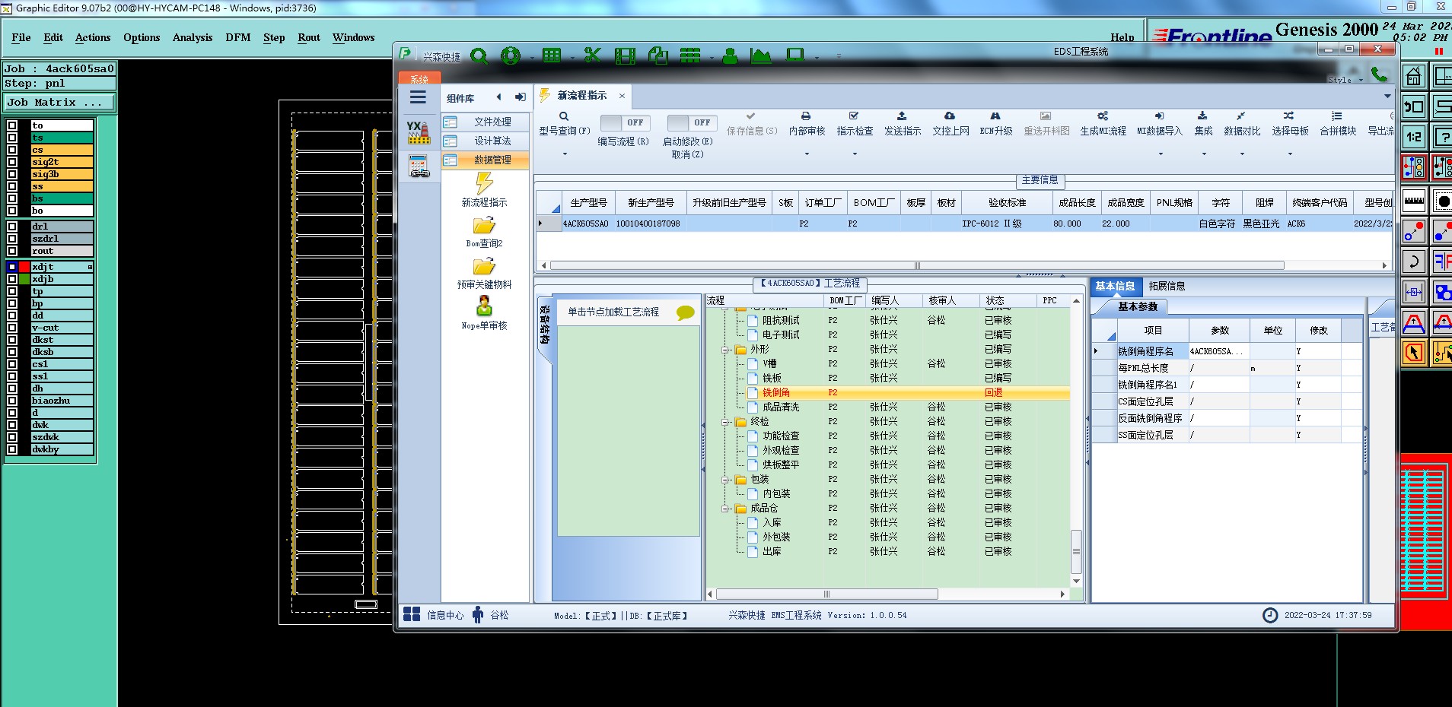This screenshot has height=707, width=1452.
Task: Toggle visibility checkbox of layer sig2t
Action: coord(12,162)
